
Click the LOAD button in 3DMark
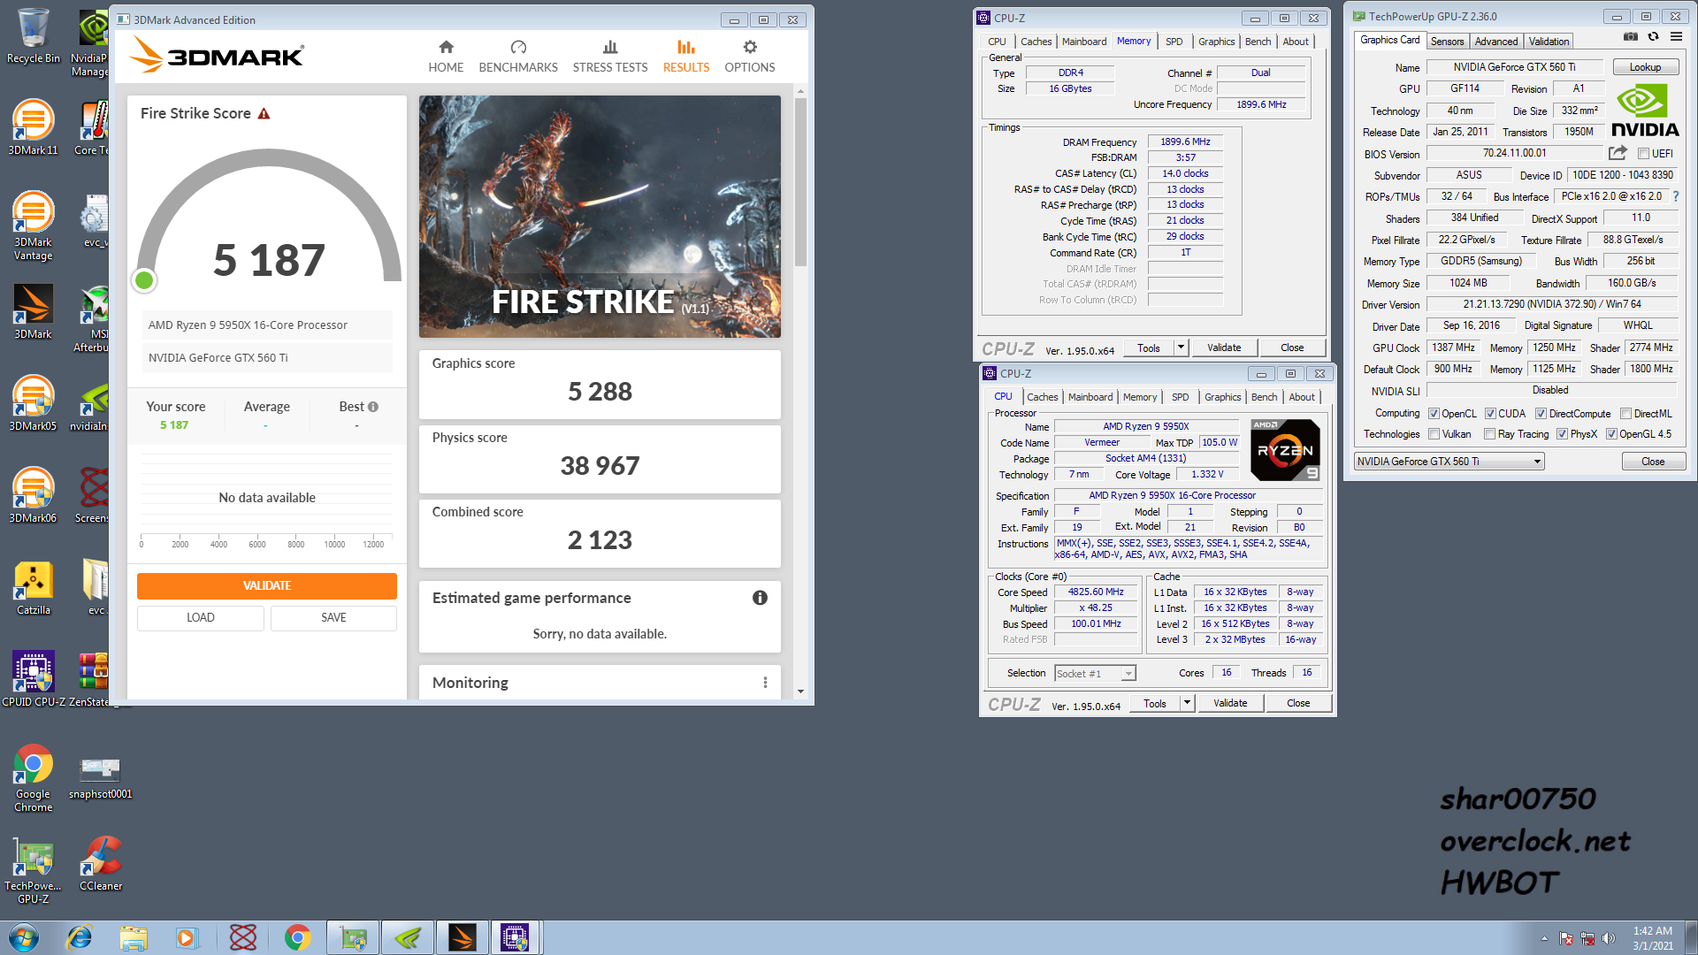click(201, 618)
